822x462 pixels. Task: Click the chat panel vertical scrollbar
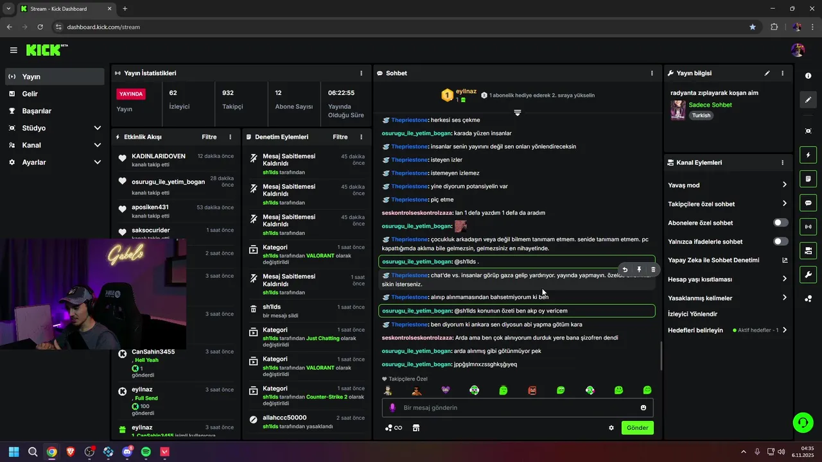point(661,356)
